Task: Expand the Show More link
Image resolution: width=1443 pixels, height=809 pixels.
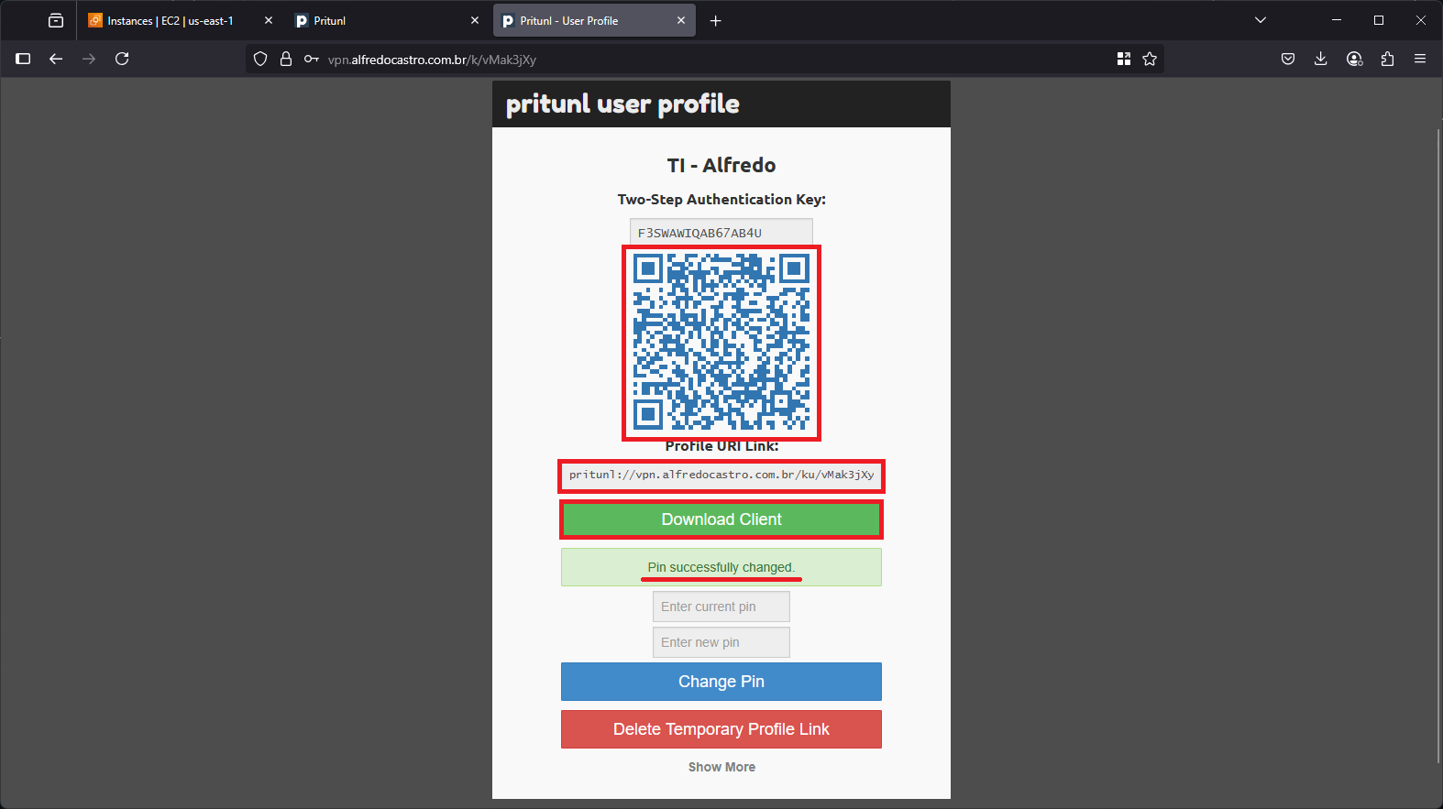Action: pos(721,767)
